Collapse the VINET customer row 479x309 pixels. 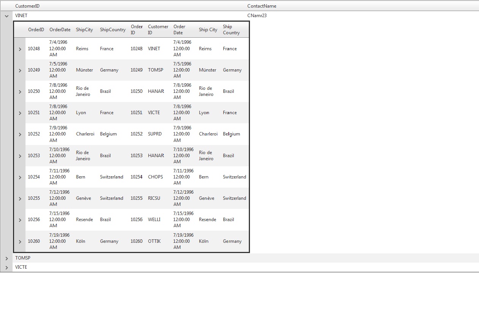(6, 16)
